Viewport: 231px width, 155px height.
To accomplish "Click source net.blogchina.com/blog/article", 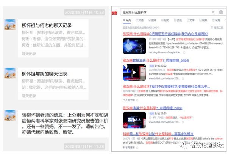I will click(165, 52).
